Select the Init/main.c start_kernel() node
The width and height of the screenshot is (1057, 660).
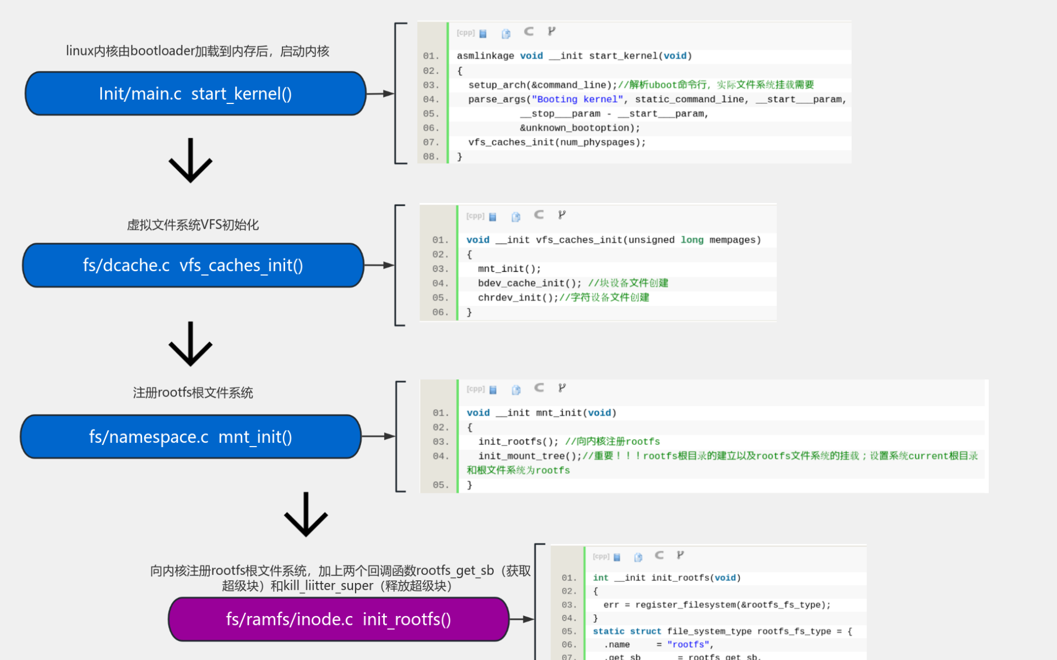click(195, 94)
